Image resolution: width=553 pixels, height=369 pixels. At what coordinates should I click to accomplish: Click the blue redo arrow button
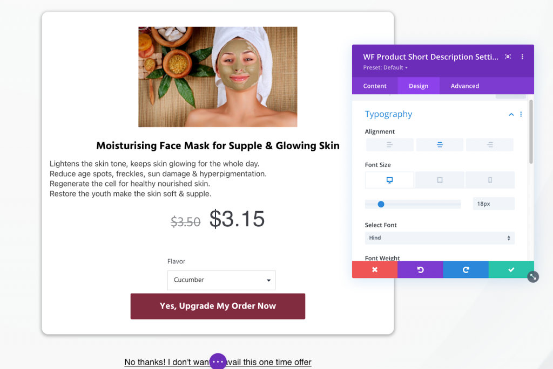pos(466,269)
